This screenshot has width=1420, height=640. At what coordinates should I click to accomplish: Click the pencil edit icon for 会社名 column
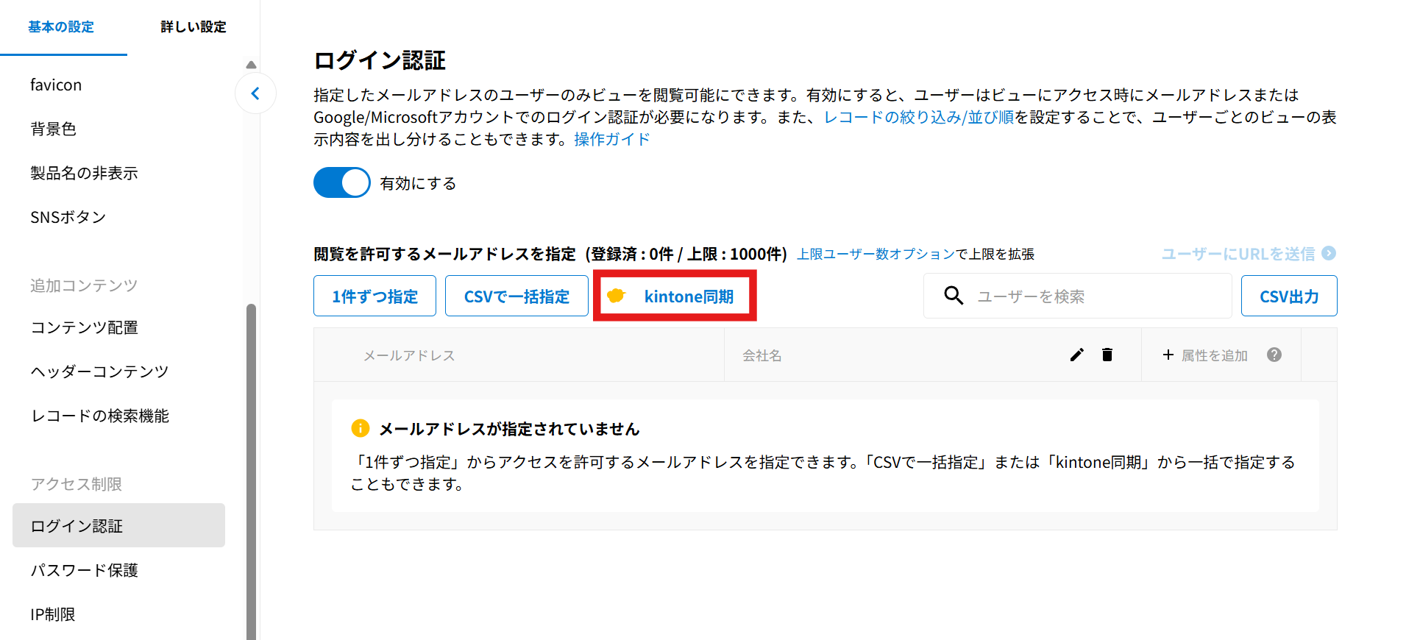pyautogui.click(x=1076, y=355)
